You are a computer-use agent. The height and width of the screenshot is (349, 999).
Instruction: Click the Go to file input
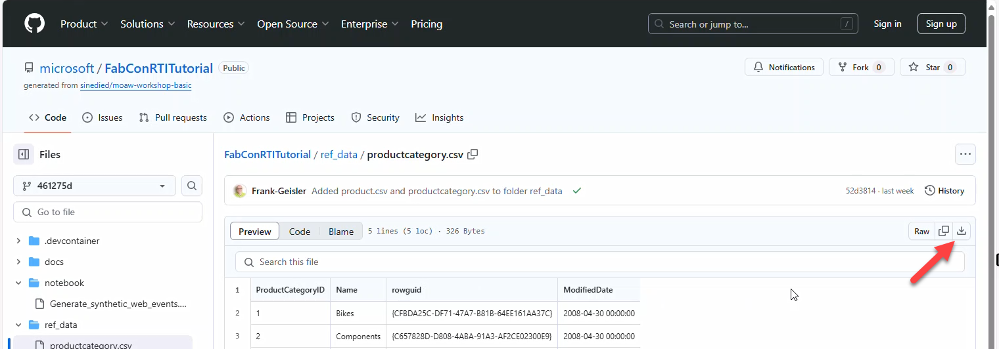click(108, 212)
